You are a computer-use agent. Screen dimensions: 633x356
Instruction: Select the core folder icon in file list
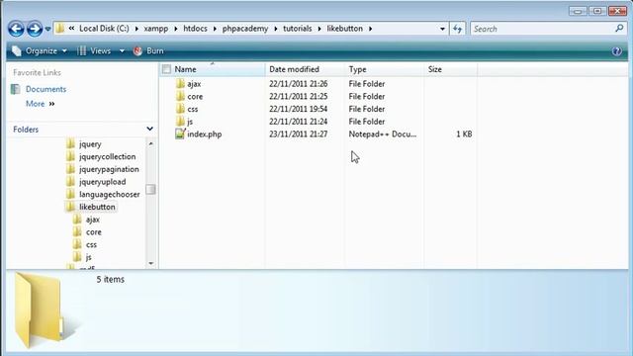click(180, 96)
